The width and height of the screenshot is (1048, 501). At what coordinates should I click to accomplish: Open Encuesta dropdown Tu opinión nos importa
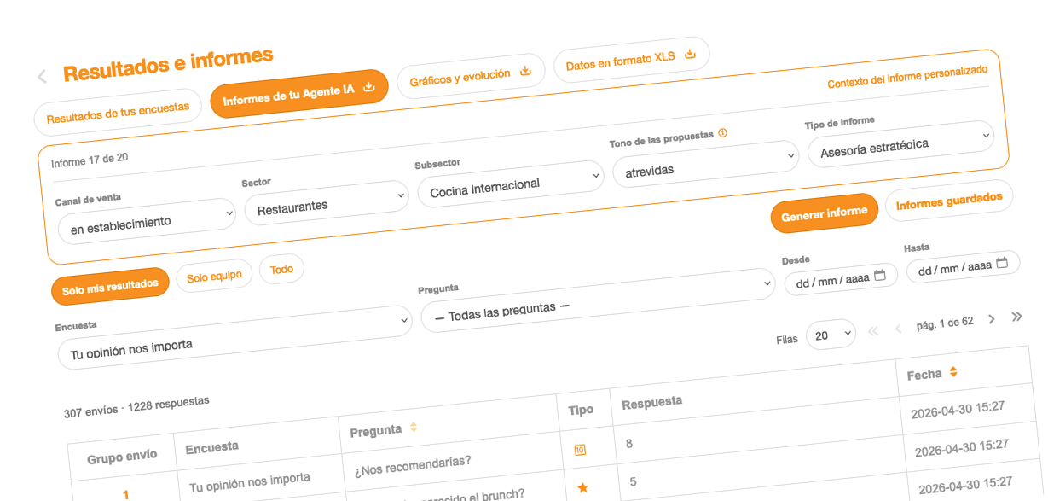coord(234,336)
